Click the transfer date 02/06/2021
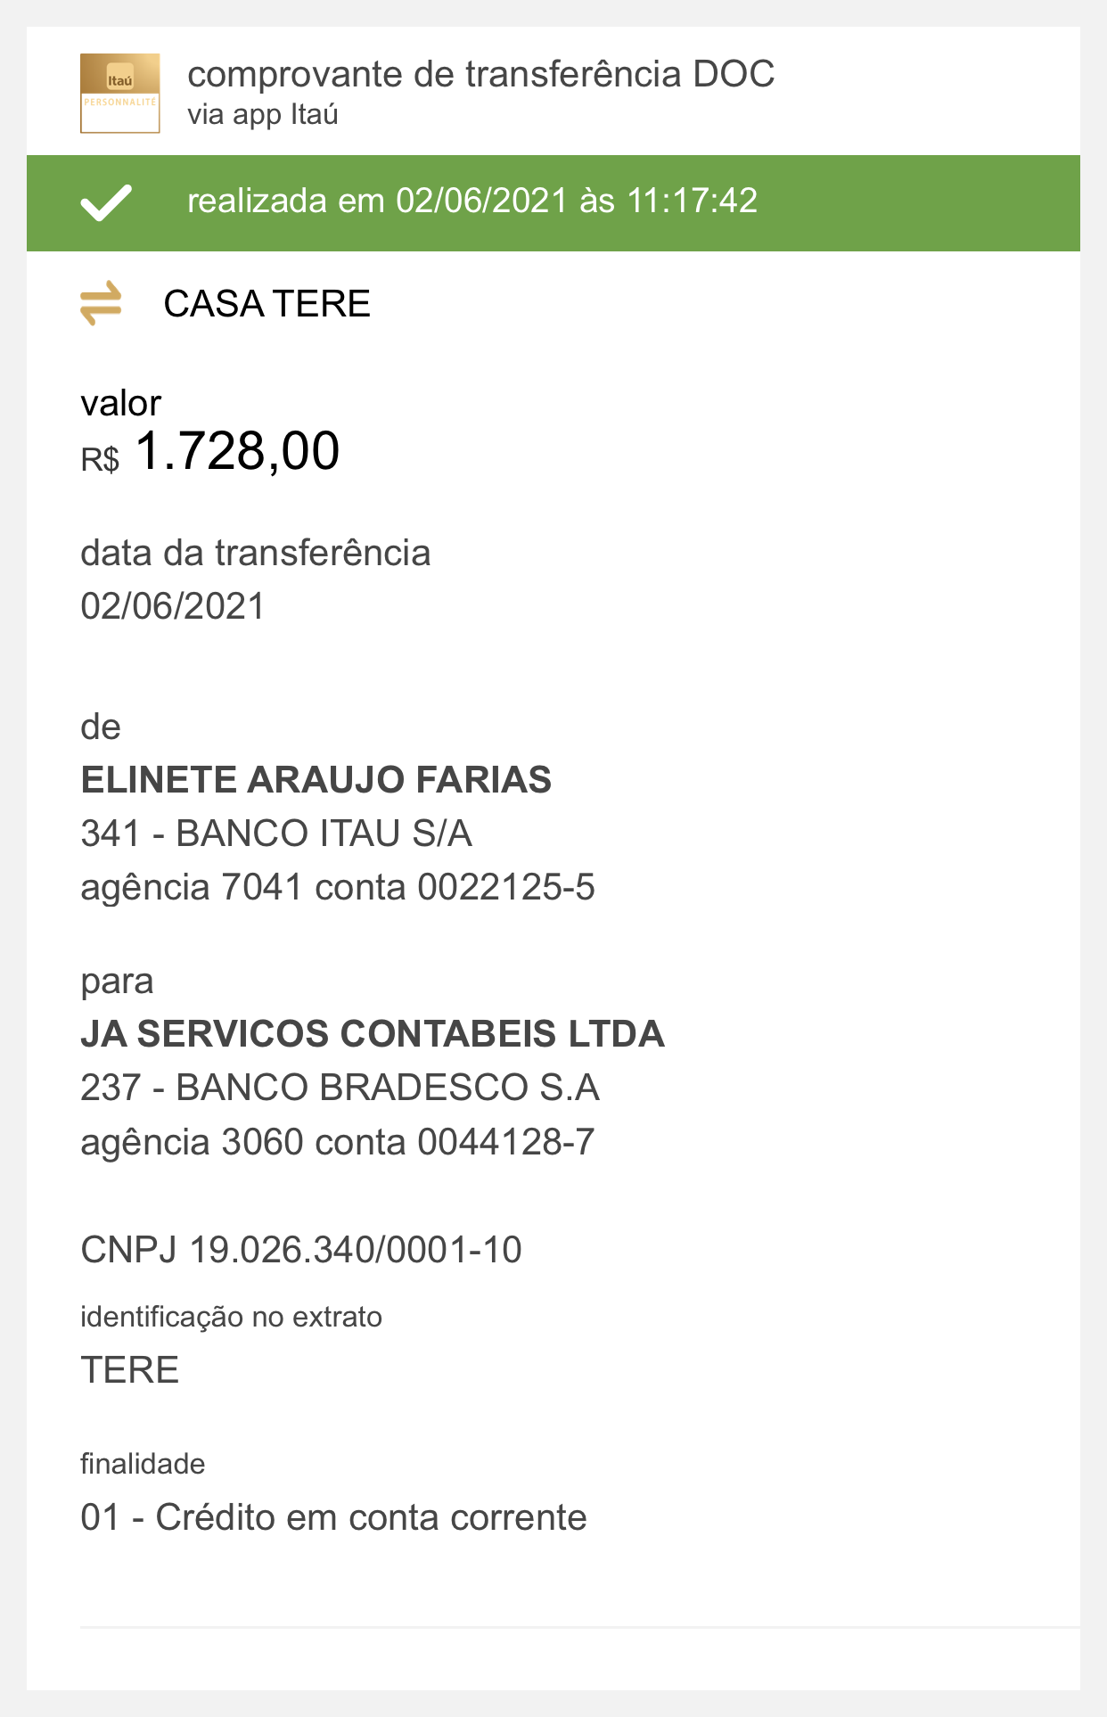1107x1717 pixels. tap(173, 606)
